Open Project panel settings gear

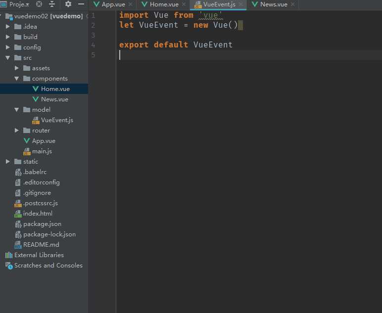tap(68, 4)
